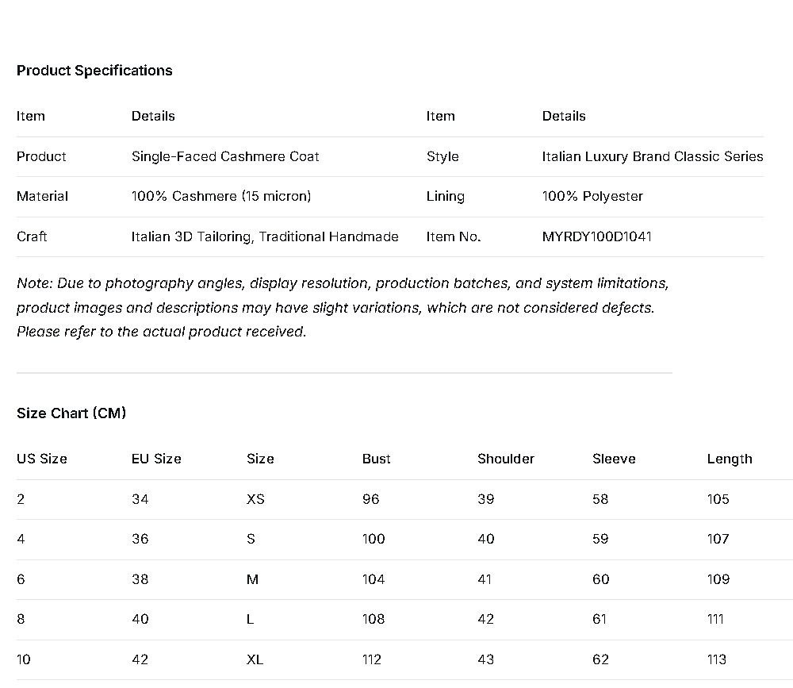Click the Sleeve column header
793x688 pixels.
coord(614,459)
